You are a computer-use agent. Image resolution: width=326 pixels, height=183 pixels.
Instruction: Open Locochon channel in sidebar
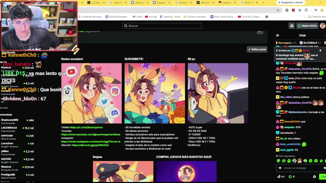(x=17, y=145)
